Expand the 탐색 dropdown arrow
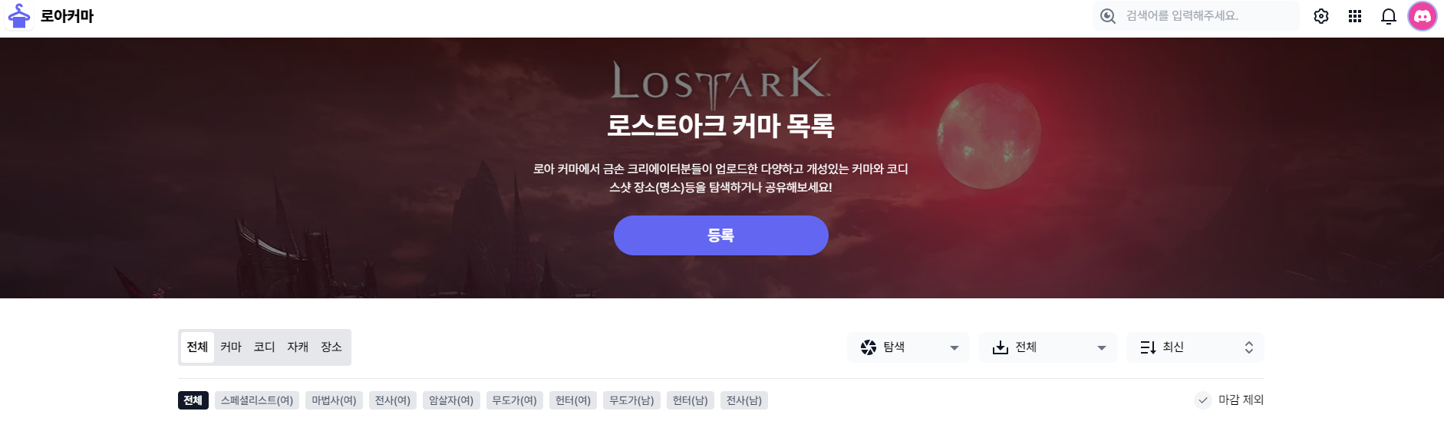This screenshot has width=1444, height=431. (x=954, y=347)
